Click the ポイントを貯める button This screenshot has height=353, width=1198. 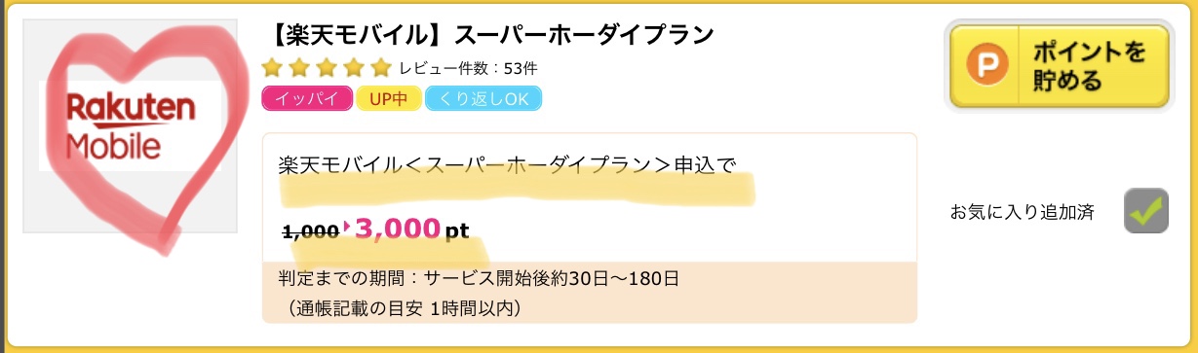pos(1059,66)
